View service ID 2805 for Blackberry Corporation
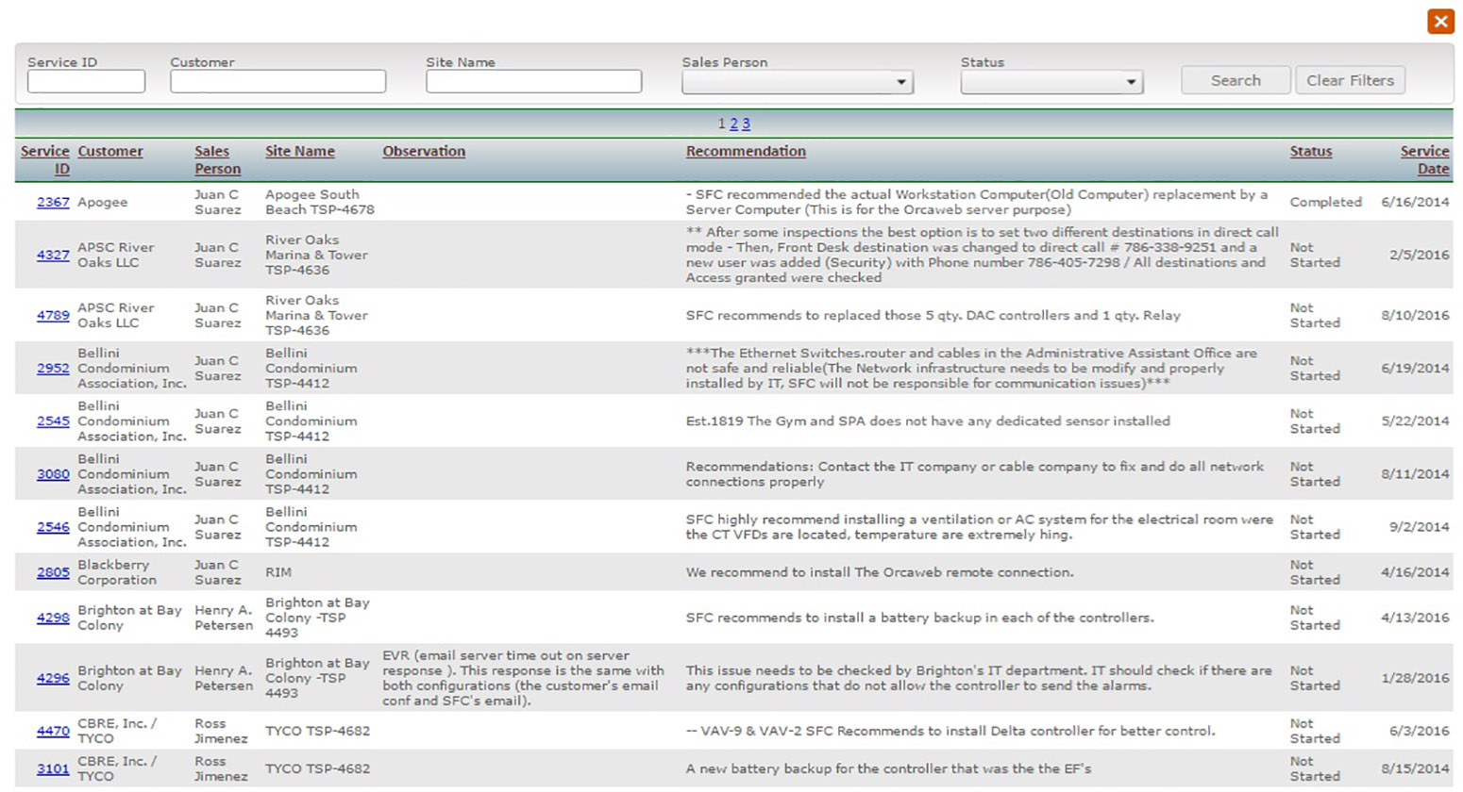Viewport: 1463px width, 792px height. pyautogui.click(x=53, y=572)
